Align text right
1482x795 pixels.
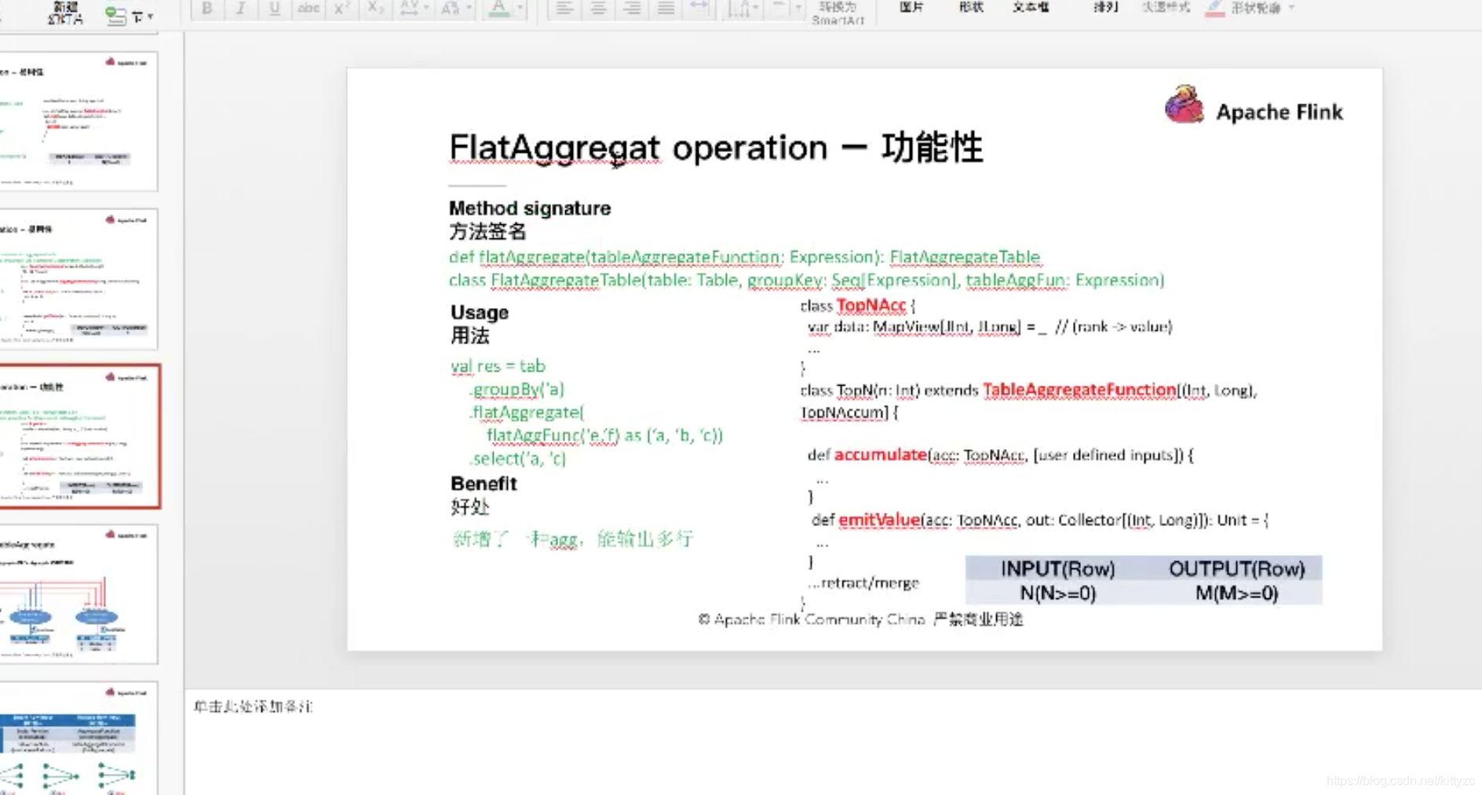tap(632, 8)
